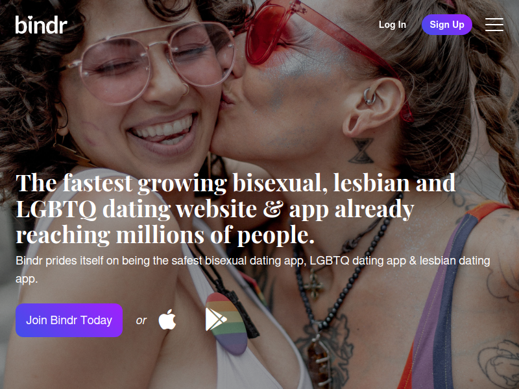The image size is (519, 389).
Task: Click the hourglass neck tattoo in the photo
Action: click(361, 151)
